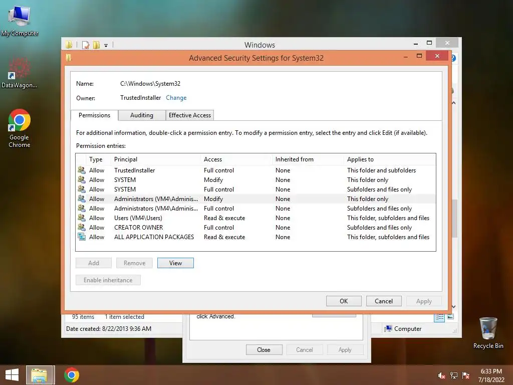Select the SYSTEM Modify permission entry
The image size is (513, 385).
(x=255, y=180)
